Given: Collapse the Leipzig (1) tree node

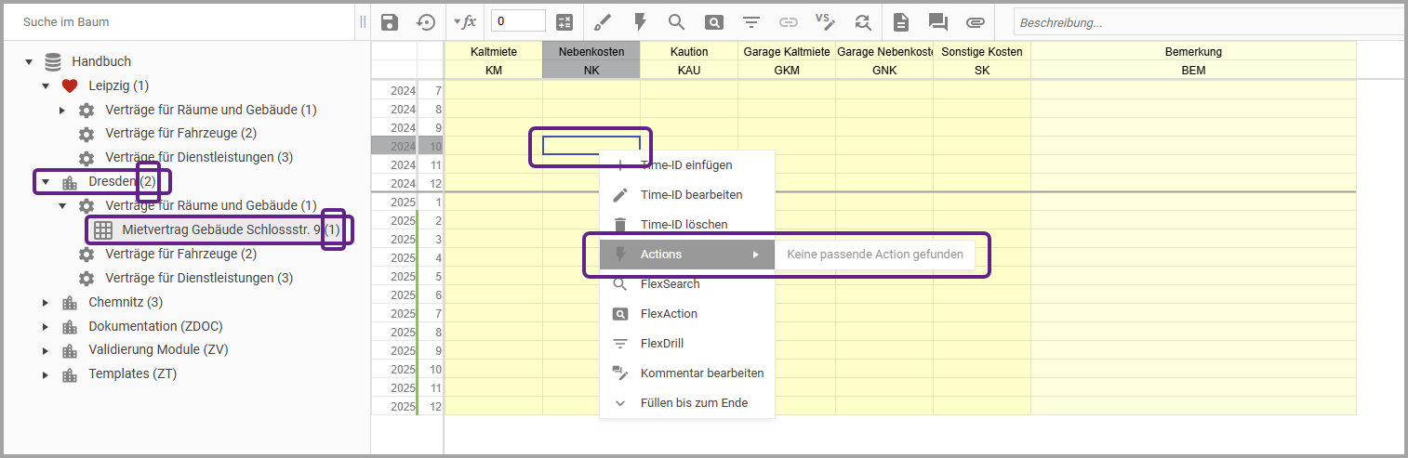Looking at the screenshot, I should point(46,86).
